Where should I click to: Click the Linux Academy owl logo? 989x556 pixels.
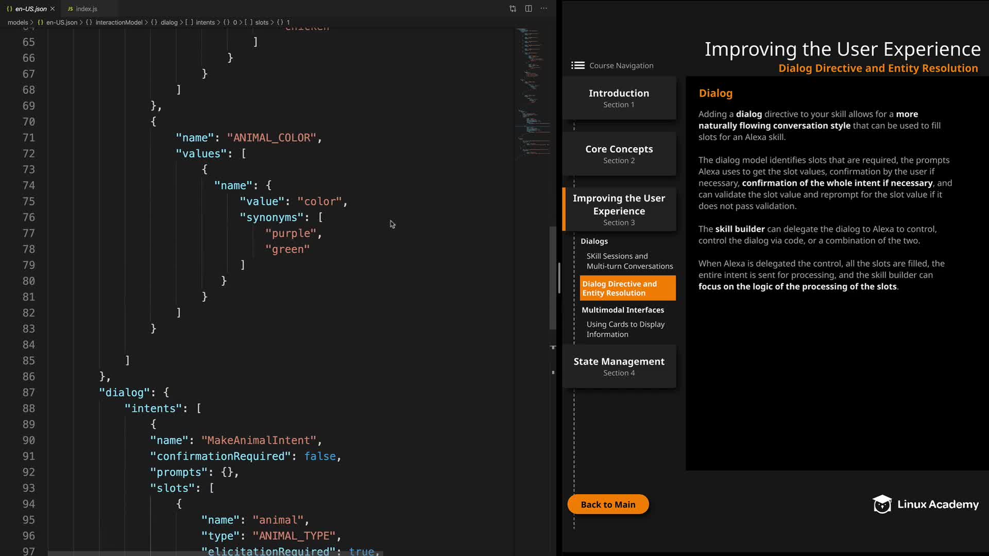coord(882,505)
